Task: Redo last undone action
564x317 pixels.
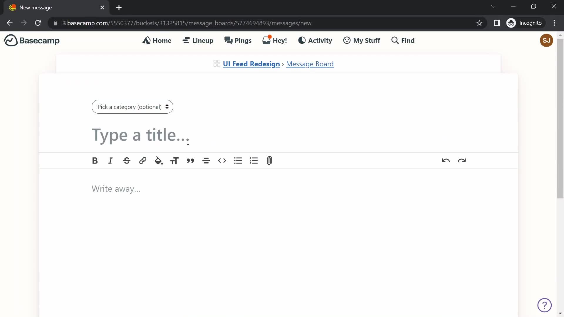Action: coord(461,160)
